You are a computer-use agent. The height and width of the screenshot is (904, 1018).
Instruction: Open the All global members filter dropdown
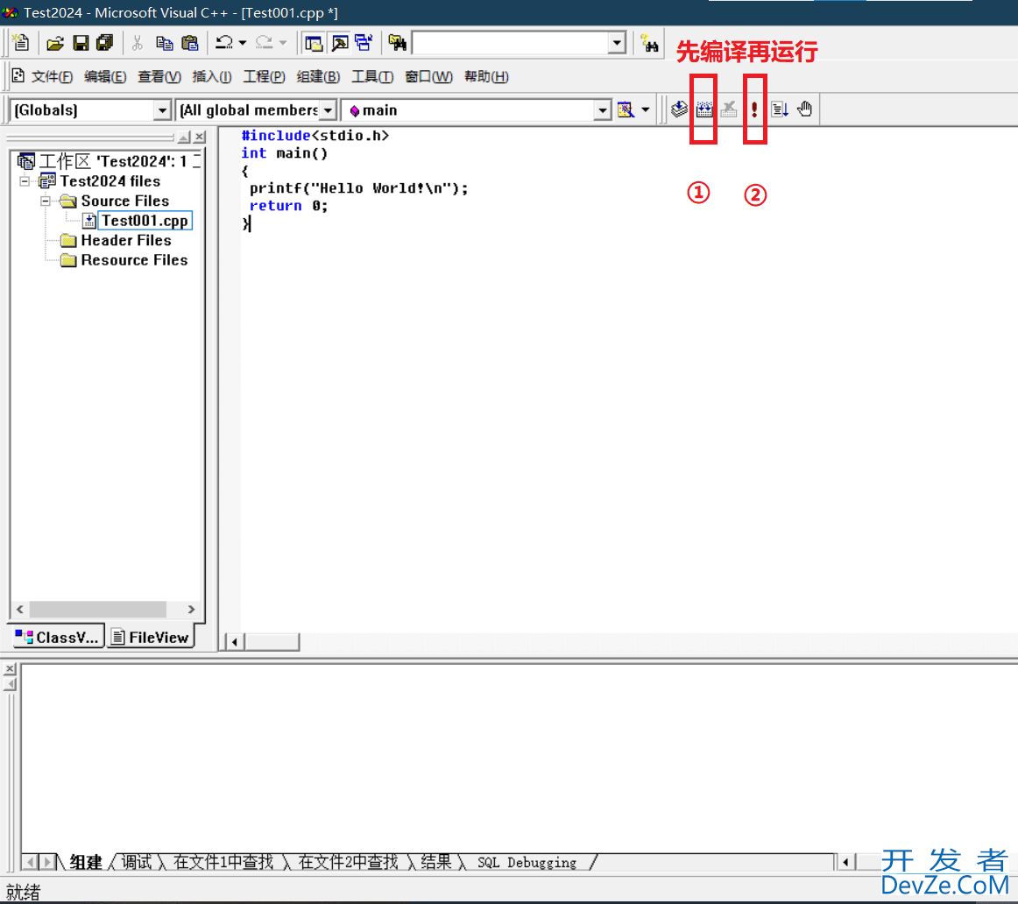tap(328, 110)
